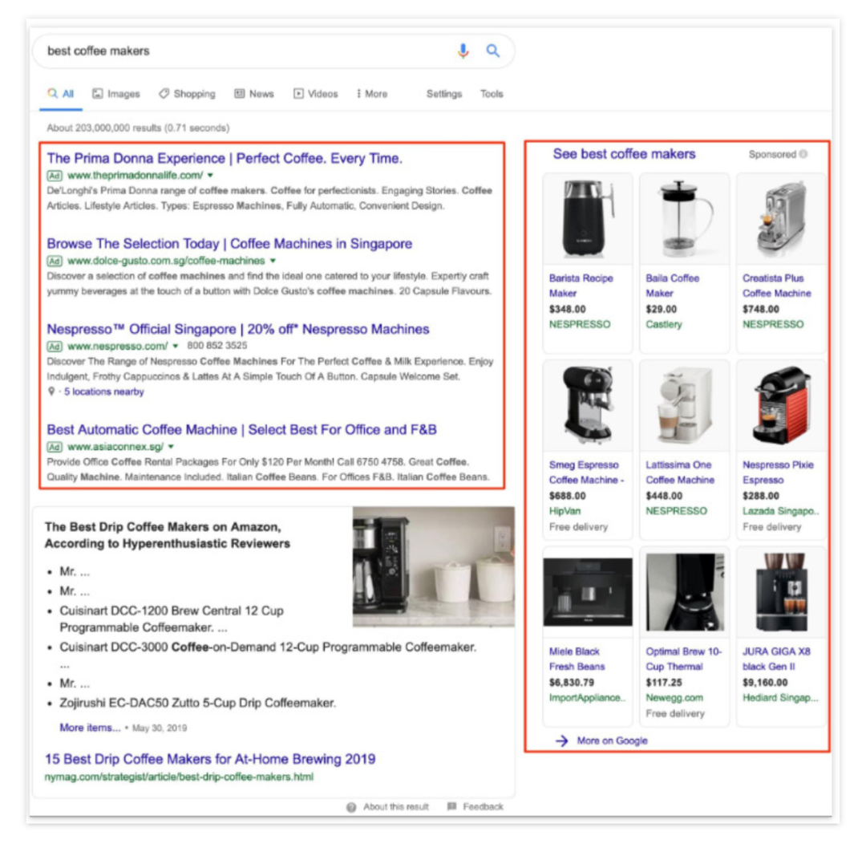Open The Prima Donna Experience ad link

click(225, 159)
